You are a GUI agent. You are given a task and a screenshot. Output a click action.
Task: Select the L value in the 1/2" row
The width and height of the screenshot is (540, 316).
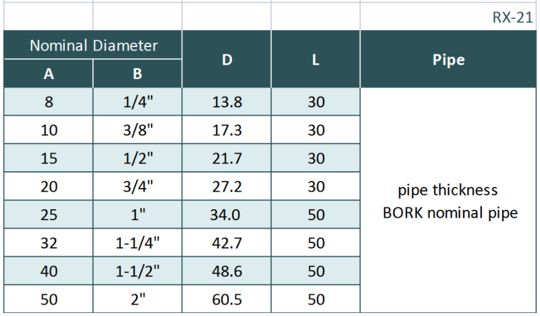tap(316, 159)
